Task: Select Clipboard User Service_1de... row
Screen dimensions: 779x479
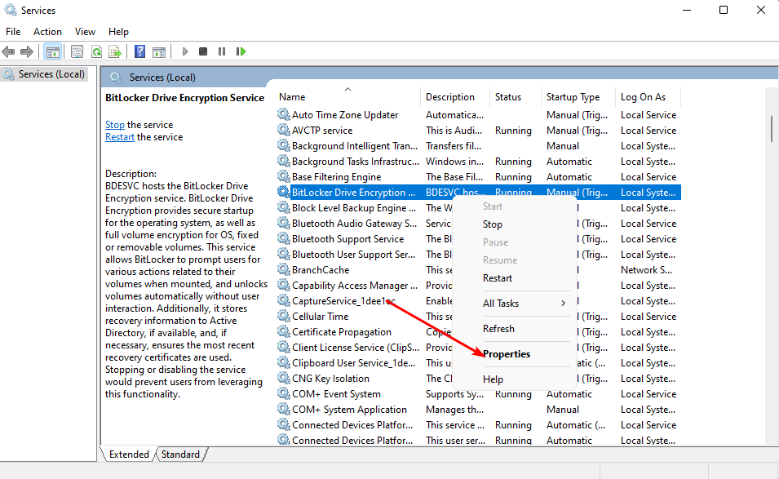Action: [x=353, y=363]
